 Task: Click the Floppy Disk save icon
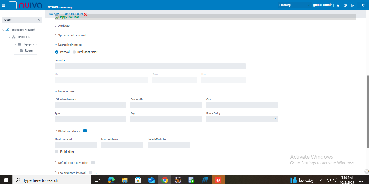[67, 17]
